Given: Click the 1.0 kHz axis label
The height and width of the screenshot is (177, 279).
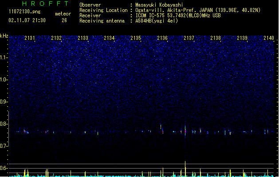Looking at the screenshot, I should pyautogui.click(x=4, y=80).
